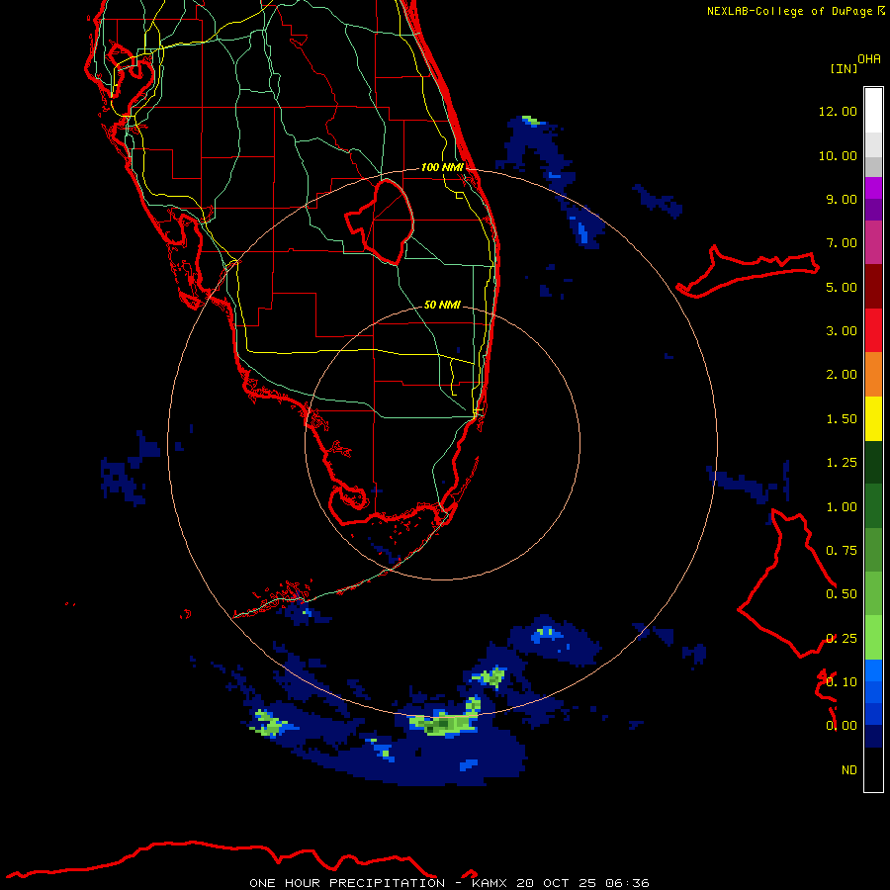Click the 9.00 legend value

(842, 199)
